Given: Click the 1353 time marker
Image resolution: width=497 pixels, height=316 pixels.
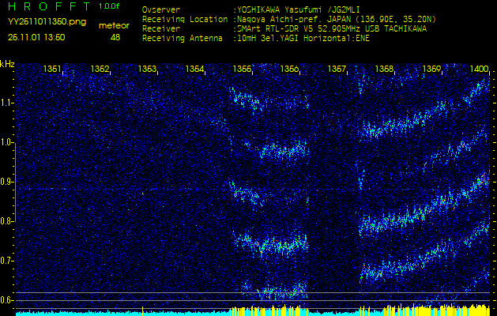Looking at the screenshot, I should click(x=148, y=70).
